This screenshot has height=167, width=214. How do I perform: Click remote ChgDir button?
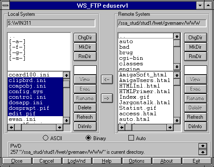[x=196, y=38]
